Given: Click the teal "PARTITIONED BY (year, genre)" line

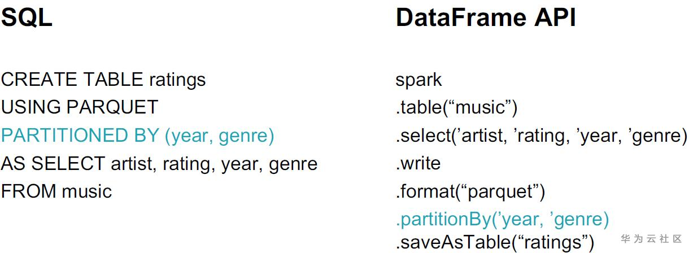Looking at the screenshot, I should (137, 136).
